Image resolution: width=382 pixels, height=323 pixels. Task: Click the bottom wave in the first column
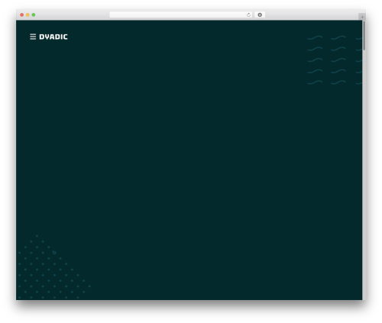315,82
